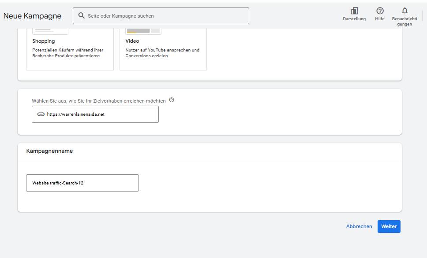The height and width of the screenshot is (258, 427).
Task: Open the Darstellung appearance icon
Action: (354, 11)
